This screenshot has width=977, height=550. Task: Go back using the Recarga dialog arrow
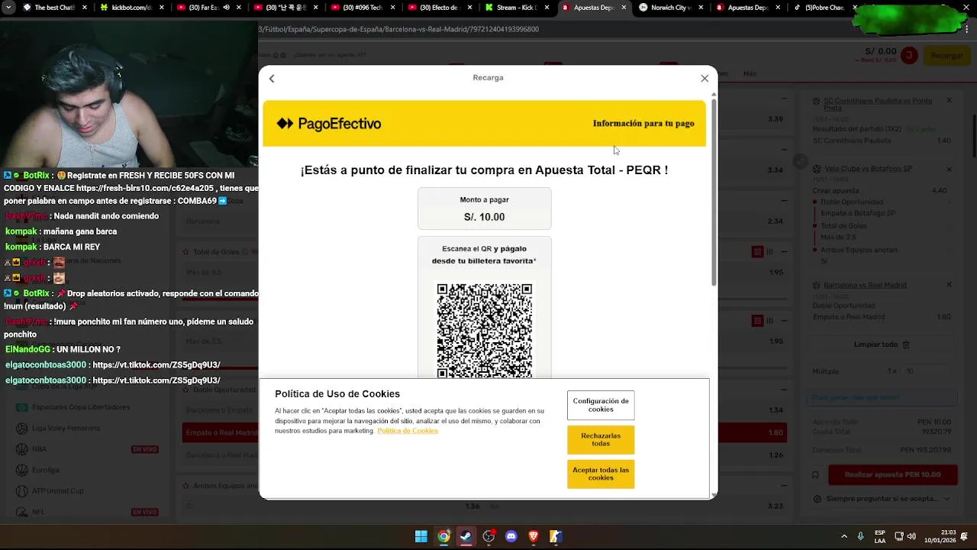[272, 79]
